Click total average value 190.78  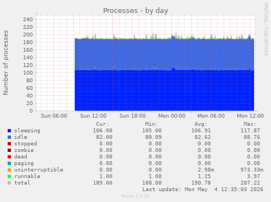pos(201,183)
